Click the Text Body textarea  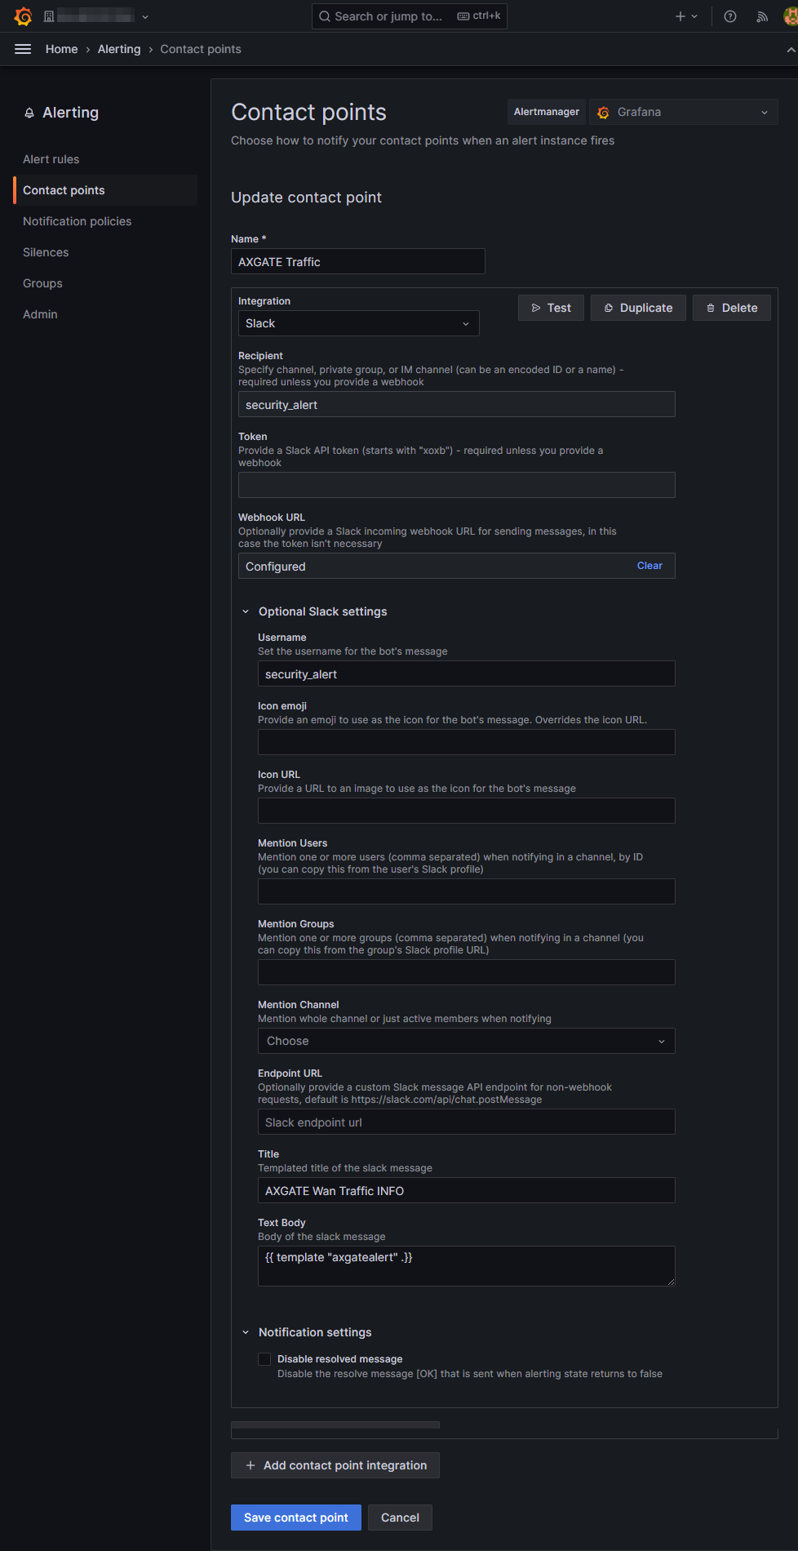(467, 1266)
